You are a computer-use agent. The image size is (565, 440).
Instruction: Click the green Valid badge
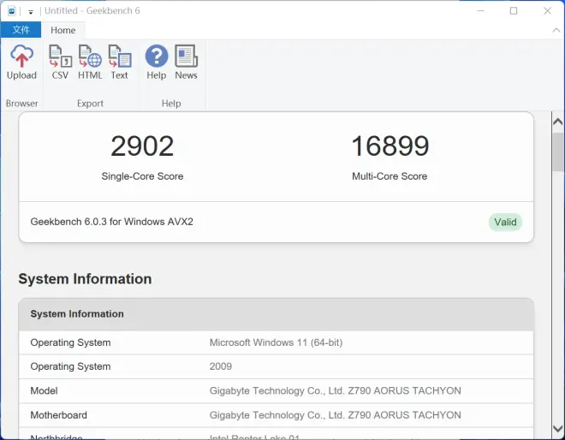coord(505,222)
